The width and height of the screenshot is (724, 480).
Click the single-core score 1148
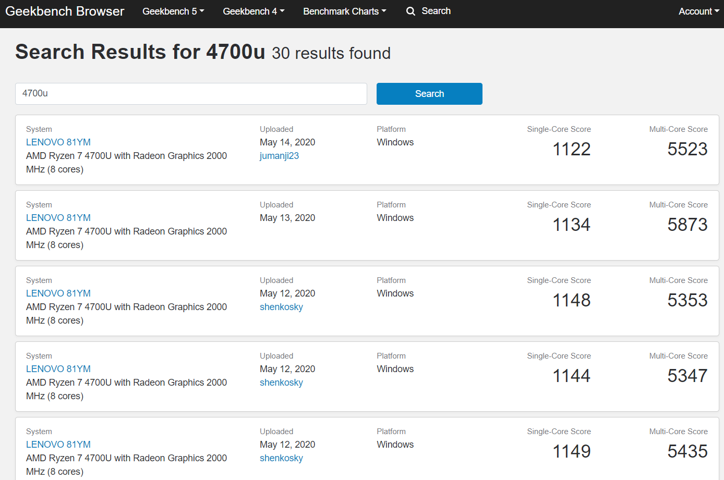[x=572, y=301]
